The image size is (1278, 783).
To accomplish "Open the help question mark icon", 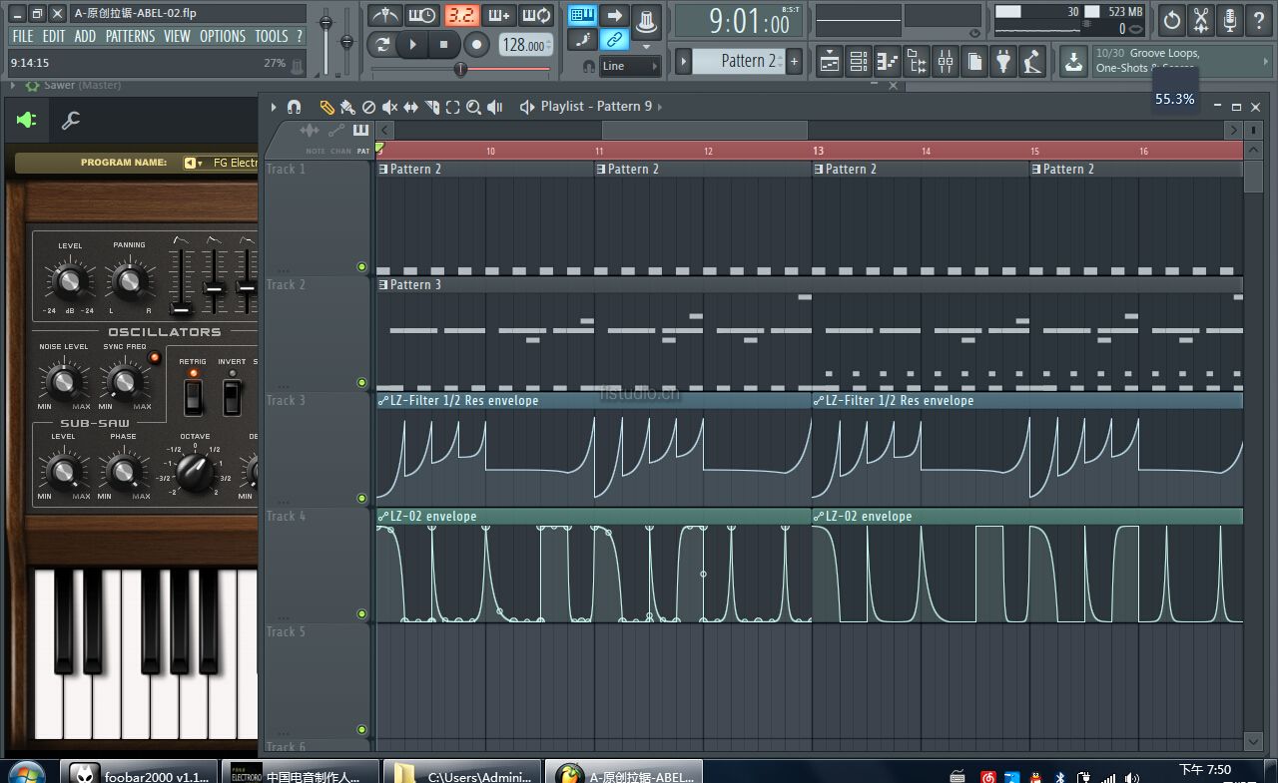I will 1258,20.
